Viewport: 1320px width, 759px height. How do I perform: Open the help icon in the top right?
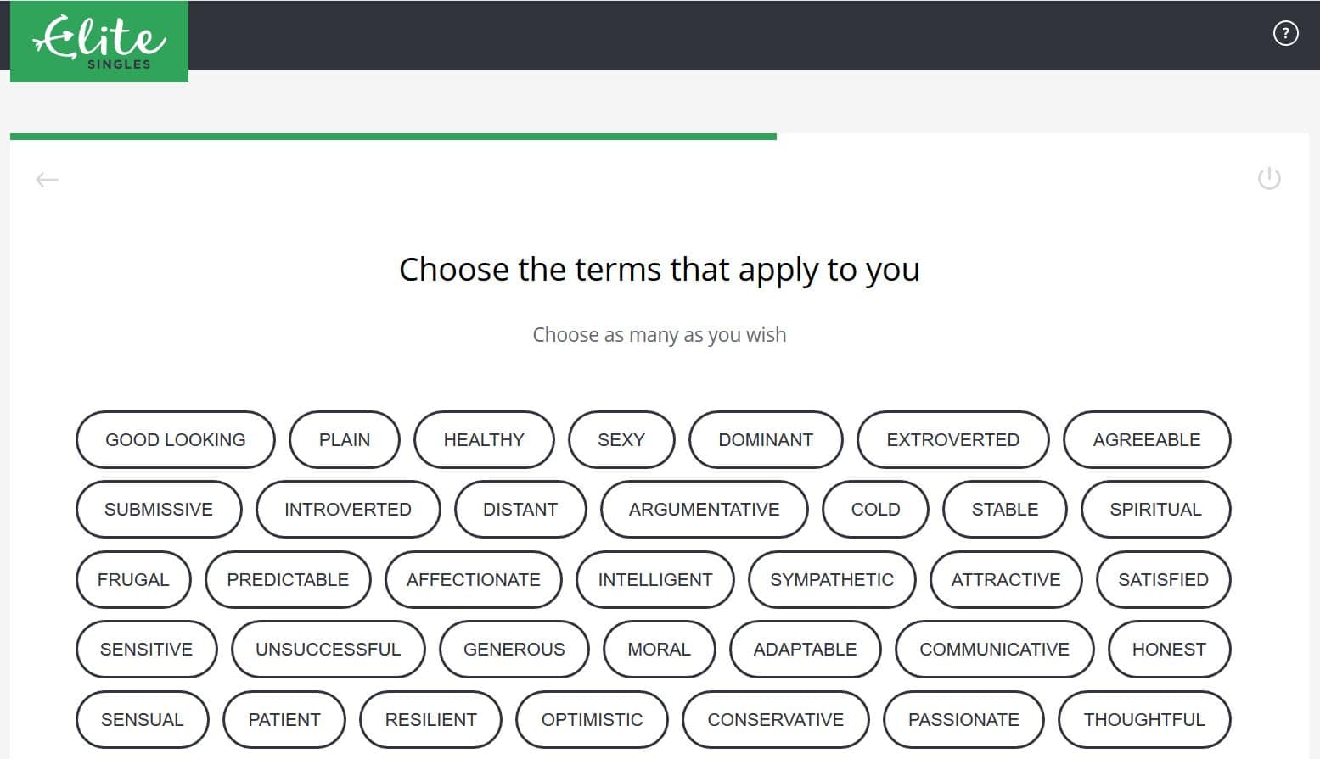1285,34
